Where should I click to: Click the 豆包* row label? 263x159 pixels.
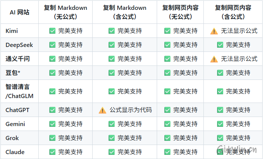pyautogui.click(x=13, y=73)
